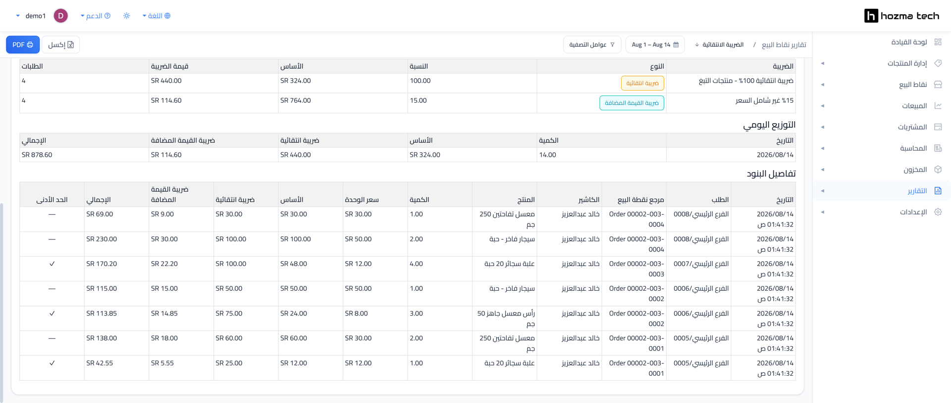Screen dimensions: 951x403
Task: Open the language (اللغة) dropdown
Action: pyautogui.click(x=157, y=16)
